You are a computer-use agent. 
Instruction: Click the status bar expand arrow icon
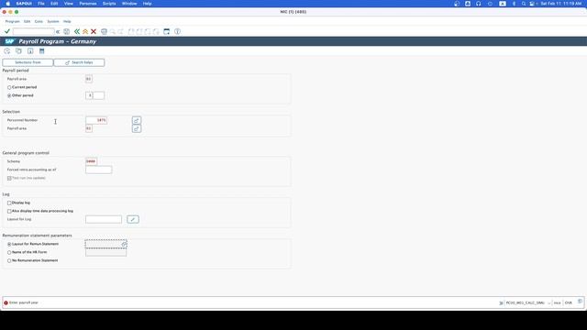pyautogui.click(x=501, y=303)
